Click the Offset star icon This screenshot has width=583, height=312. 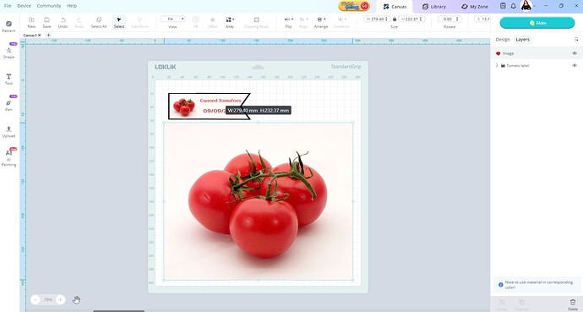pyautogui.click(x=212, y=22)
